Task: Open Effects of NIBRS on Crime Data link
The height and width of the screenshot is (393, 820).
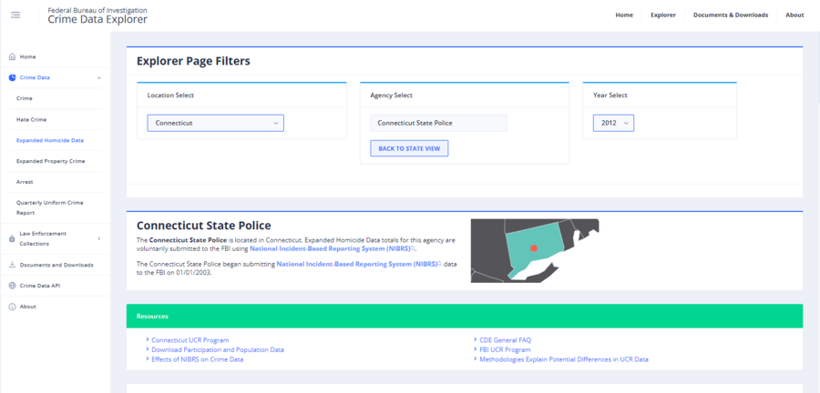Action: pyautogui.click(x=197, y=359)
